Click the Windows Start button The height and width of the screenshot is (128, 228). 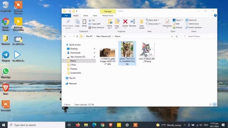[x=4, y=125]
